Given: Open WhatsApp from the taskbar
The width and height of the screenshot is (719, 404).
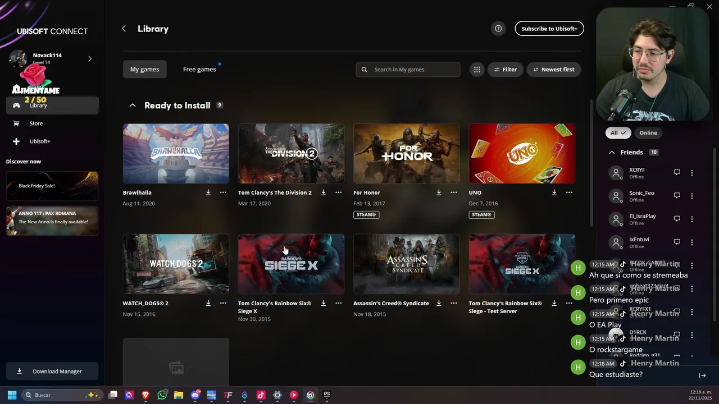Looking at the screenshot, I should [x=162, y=395].
